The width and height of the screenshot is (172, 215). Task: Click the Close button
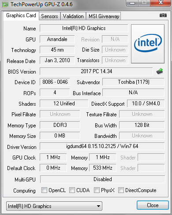pyautogui.click(x=153, y=205)
